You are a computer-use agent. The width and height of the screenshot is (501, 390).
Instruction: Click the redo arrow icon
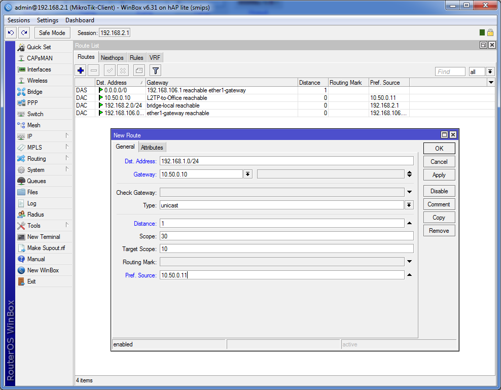click(23, 33)
